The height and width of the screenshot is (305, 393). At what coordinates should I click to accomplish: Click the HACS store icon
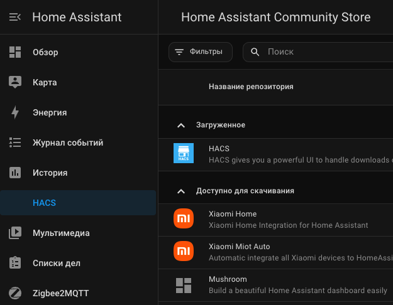point(184,153)
